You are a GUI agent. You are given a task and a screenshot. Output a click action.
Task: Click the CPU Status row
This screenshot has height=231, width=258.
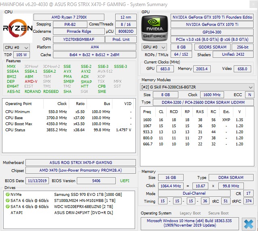(69, 130)
